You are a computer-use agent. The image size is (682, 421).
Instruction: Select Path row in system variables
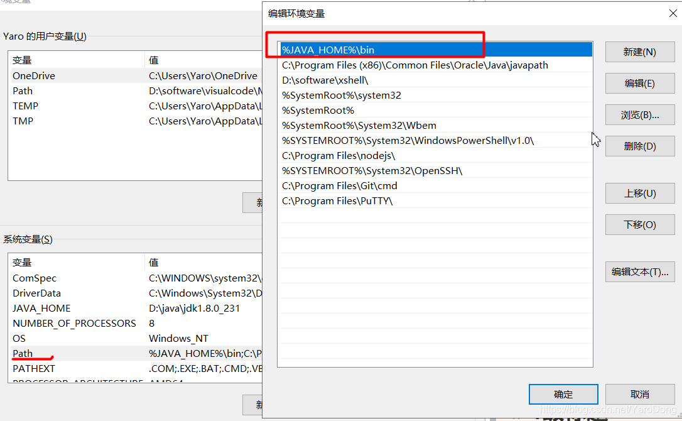[x=136, y=353]
